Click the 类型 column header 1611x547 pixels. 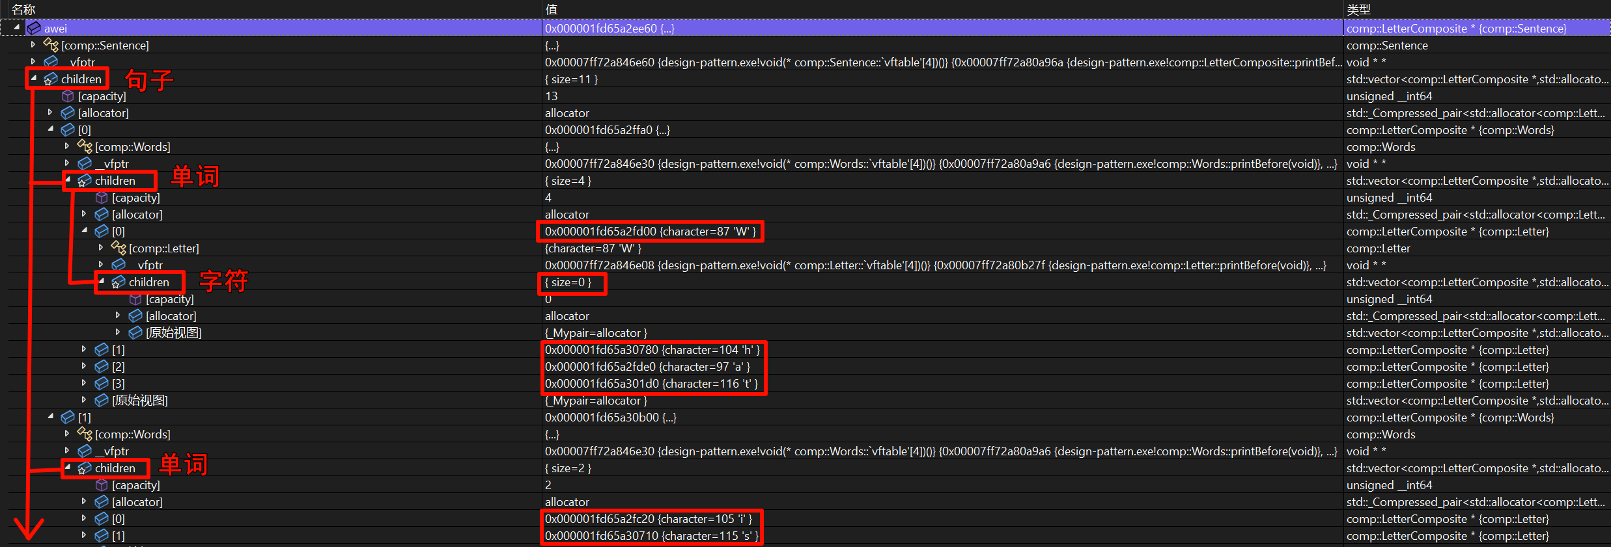1358,9
